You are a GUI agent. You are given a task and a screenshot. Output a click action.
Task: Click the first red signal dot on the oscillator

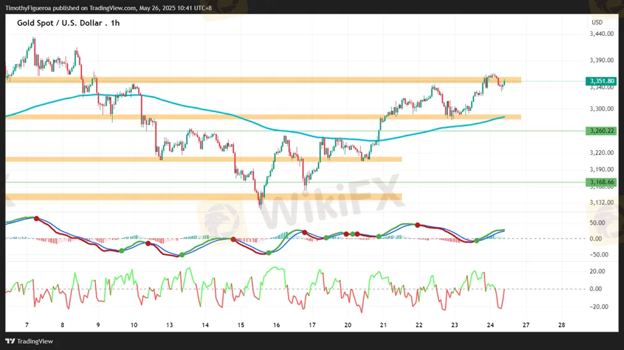click(36, 219)
